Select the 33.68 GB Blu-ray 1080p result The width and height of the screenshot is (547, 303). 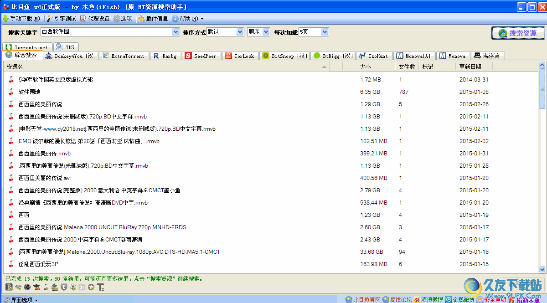coord(119,252)
